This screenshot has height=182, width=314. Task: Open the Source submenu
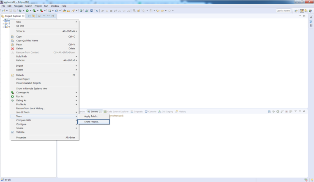[x=44, y=128]
